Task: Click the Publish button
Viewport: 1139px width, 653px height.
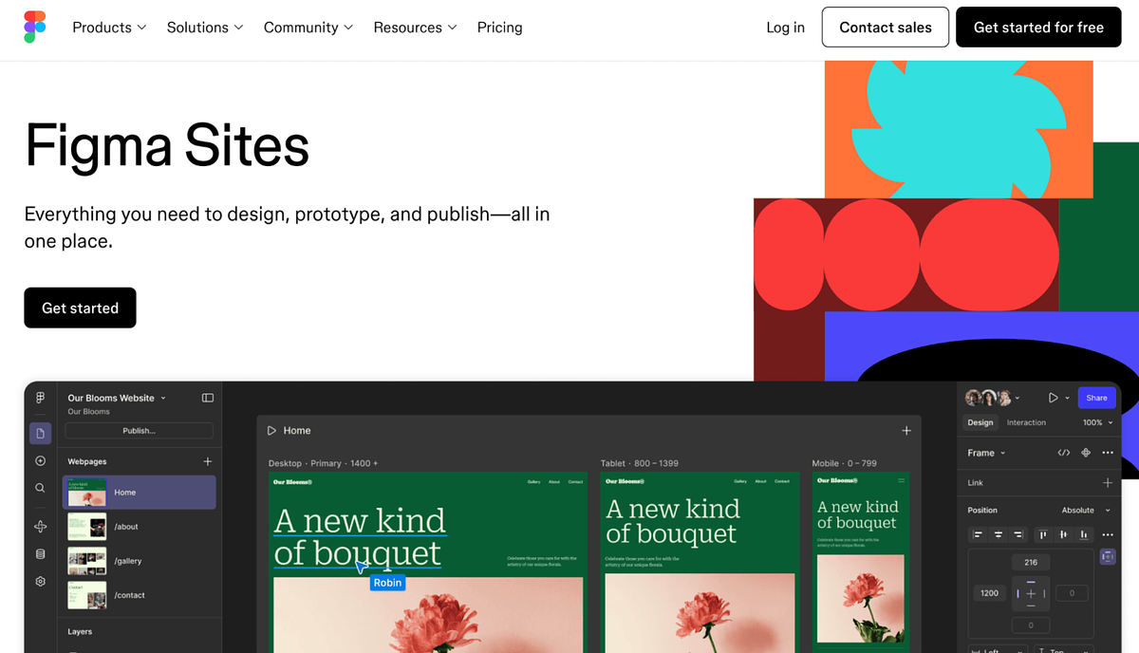Action: (x=139, y=431)
